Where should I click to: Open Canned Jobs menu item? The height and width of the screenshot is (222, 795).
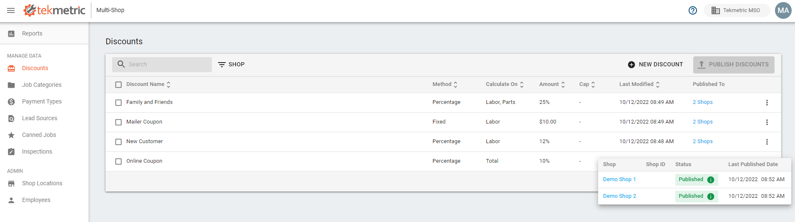pyautogui.click(x=39, y=135)
